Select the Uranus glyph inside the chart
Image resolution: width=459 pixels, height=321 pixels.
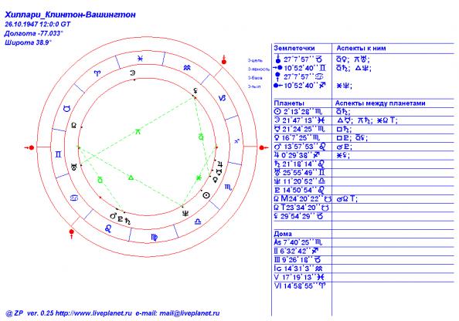74,167
